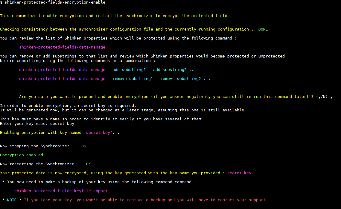Click the shinken-protected-fields-keyfile-export command
Viewport: 341px width, 209px height.
click(x=61, y=191)
